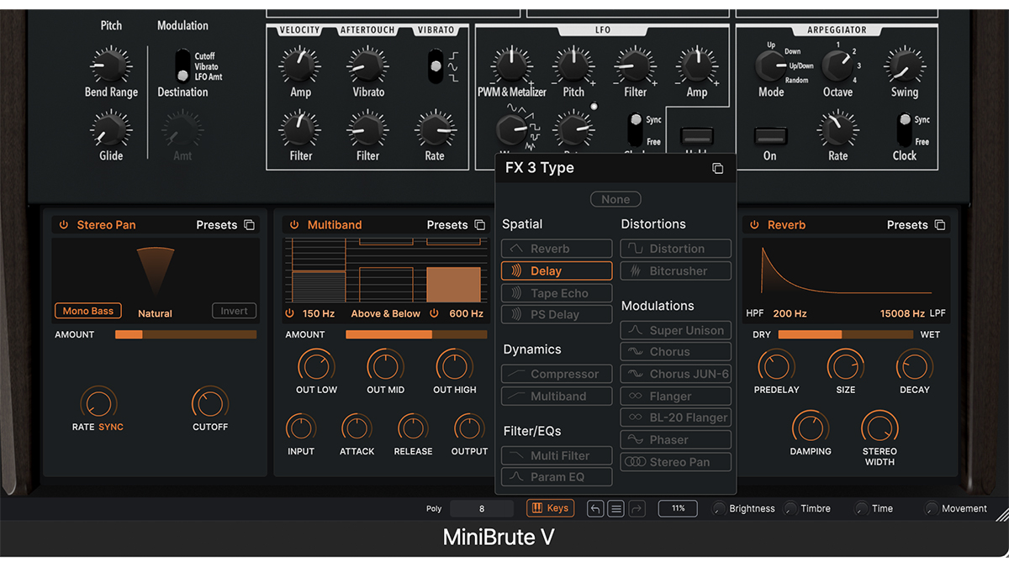The image size is (1009, 567).
Task: Open Stereo Pan Presets copy icon
Action: click(x=250, y=225)
